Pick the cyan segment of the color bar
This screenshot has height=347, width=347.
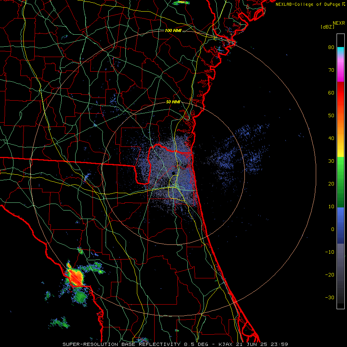tap(340, 51)
